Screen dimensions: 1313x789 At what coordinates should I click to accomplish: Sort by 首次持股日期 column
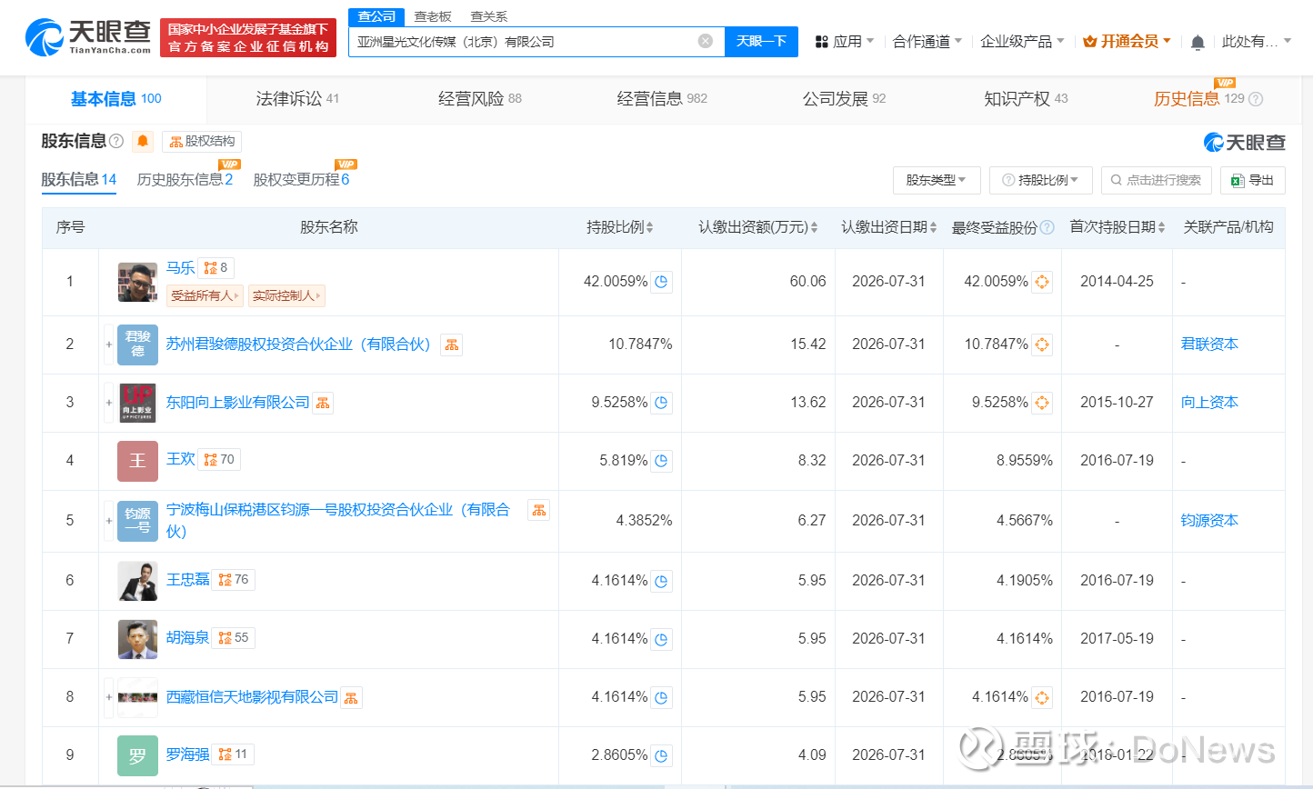click(1118, 227)
